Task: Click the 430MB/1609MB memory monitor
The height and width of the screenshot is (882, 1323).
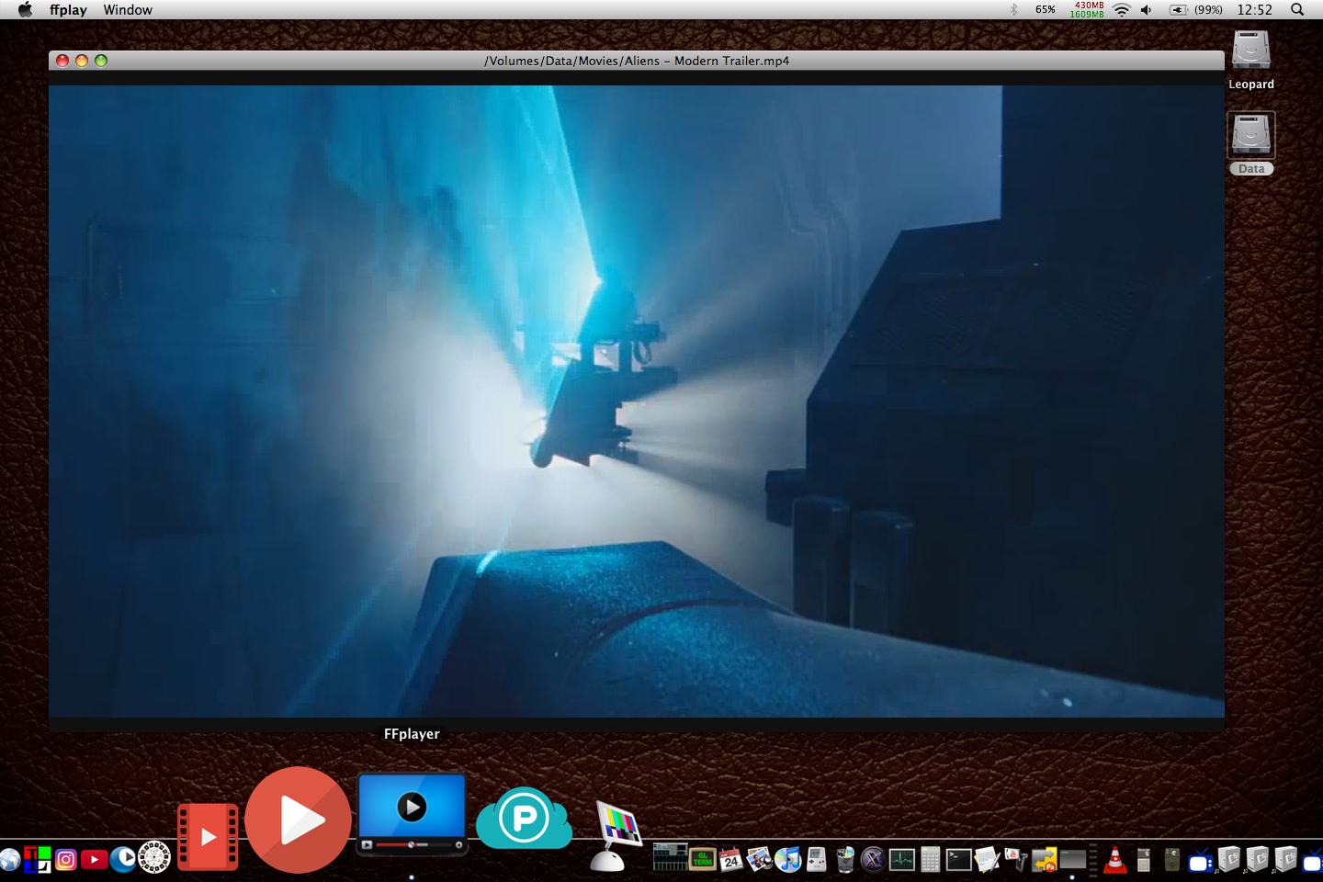Action: tap(1087, 9)
